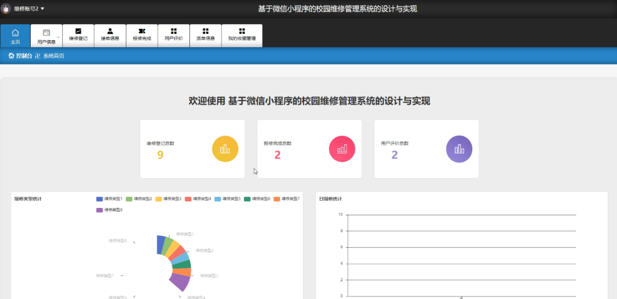The width and height of the screenshot is (617, 299).
Task: Click the dark blue pie slice
Action: (160, 244)
